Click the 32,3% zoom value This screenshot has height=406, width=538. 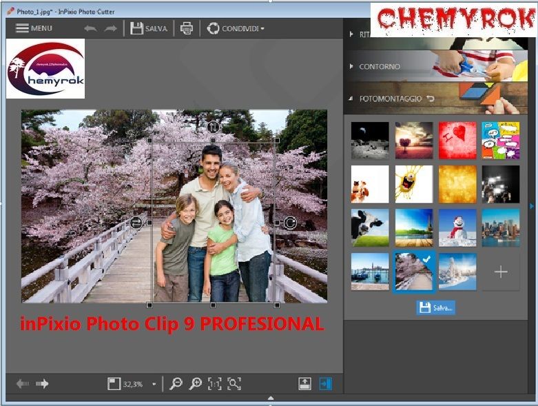[133, 384]
